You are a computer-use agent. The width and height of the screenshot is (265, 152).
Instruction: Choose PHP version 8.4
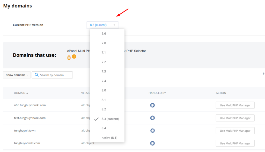click(104, 128)
